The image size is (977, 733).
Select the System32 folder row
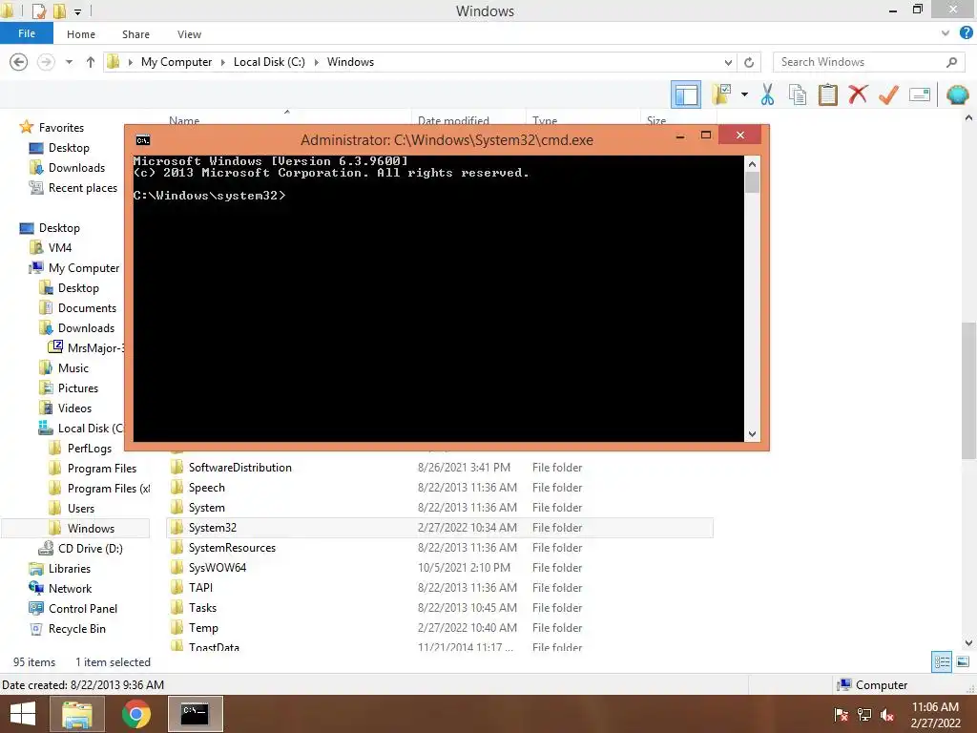440,527
